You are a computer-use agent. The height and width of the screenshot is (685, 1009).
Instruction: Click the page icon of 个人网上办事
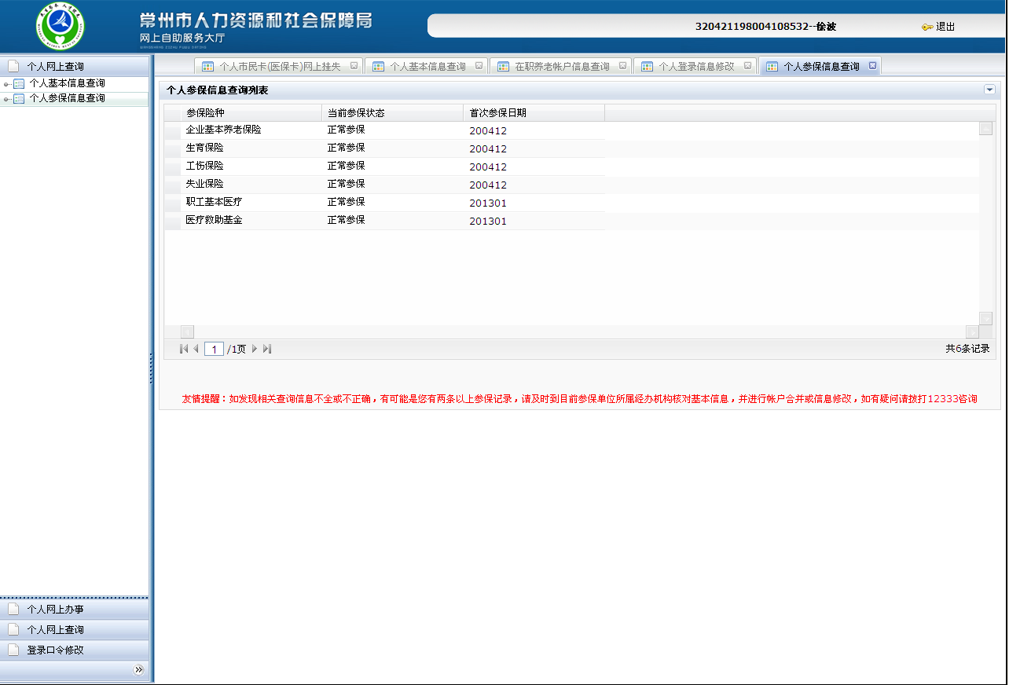(13, 610)
